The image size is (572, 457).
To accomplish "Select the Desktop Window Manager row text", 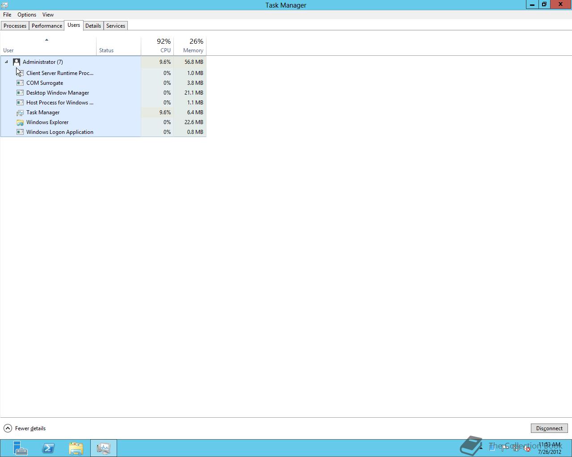I will pyautogui.click(x=58, y=93).
